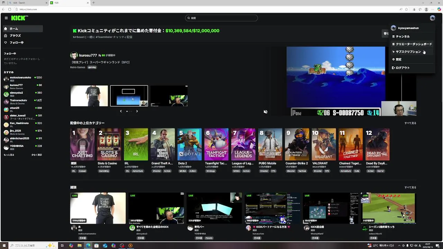Open League of Legends category card

243,144
